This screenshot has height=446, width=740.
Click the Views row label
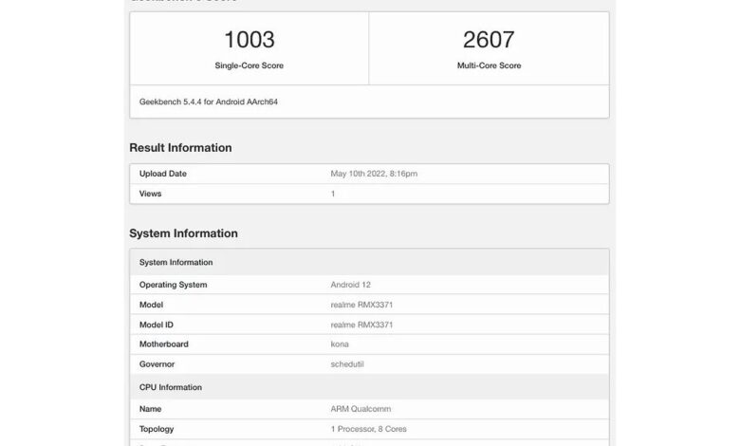[150, 194]
